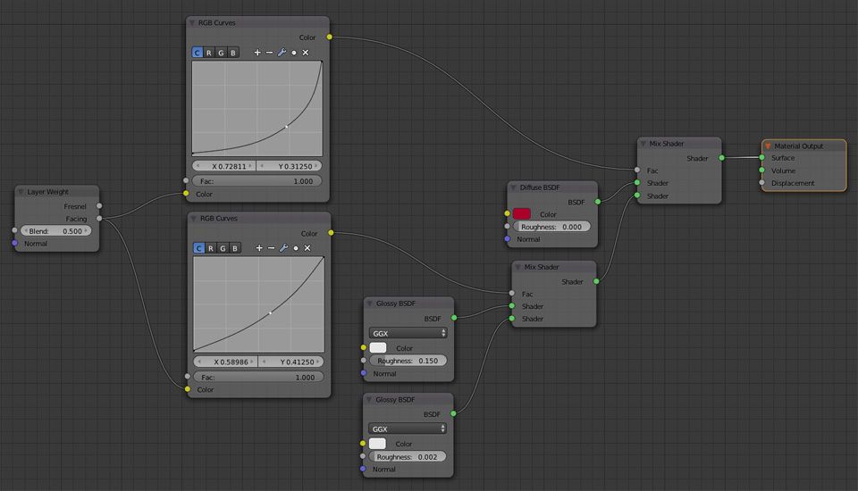Select B channel on top RGB Curves

pyautogui.click(x=233, y=53)
